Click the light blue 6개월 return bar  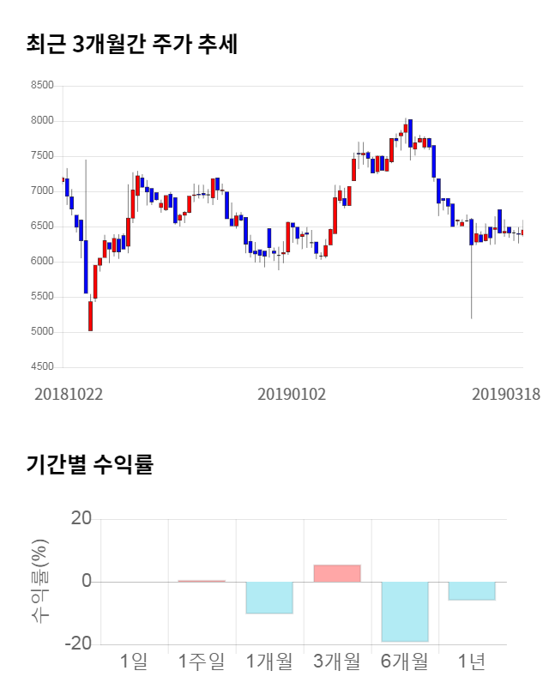click(x=405, y=611)
